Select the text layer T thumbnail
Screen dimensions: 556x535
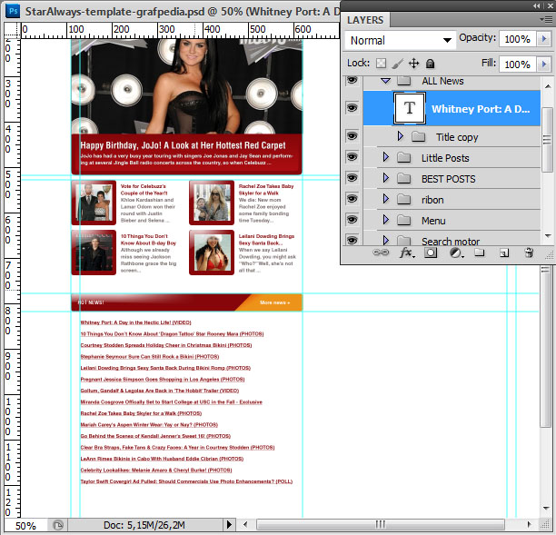410,108
